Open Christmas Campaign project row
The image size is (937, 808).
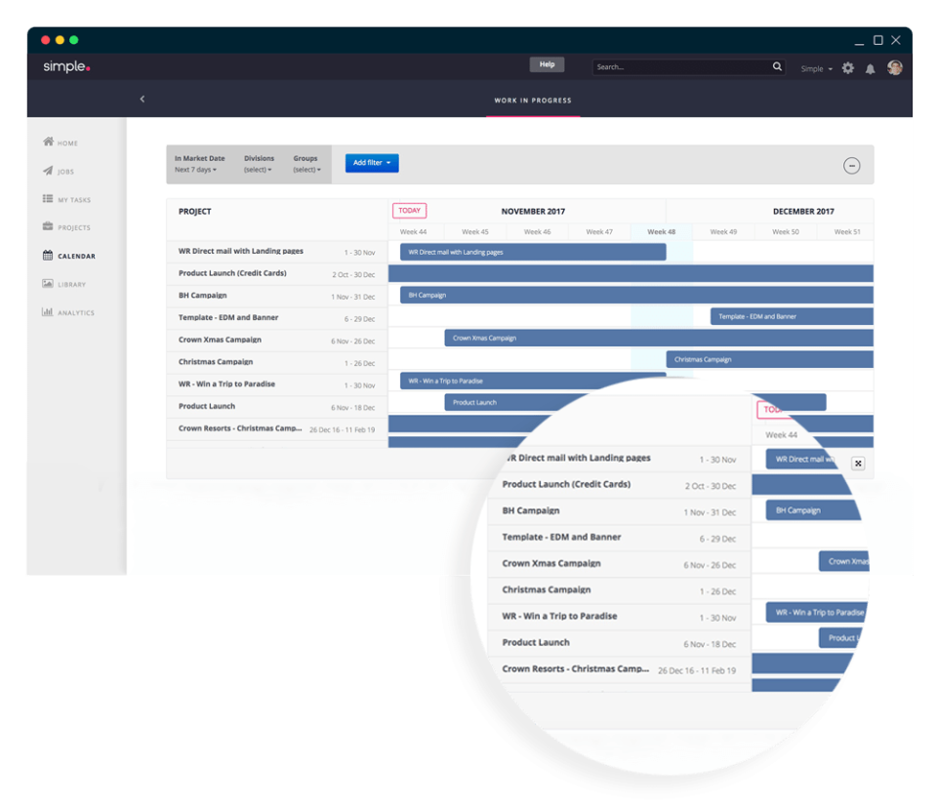coord(276,362)
